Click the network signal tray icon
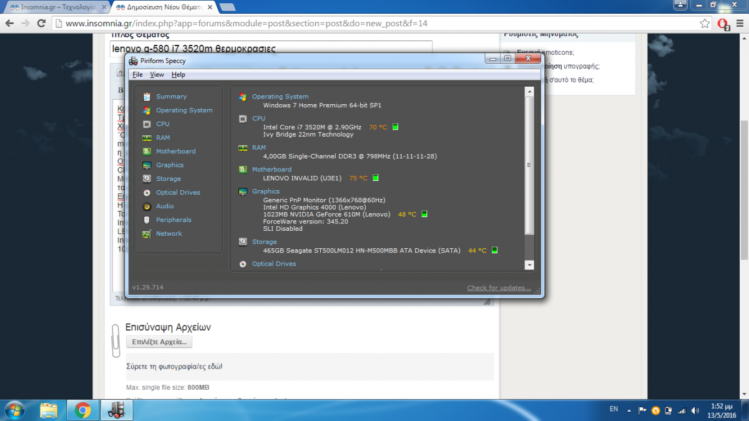Viewport: 749px width, 421px height. click(682, 410)
